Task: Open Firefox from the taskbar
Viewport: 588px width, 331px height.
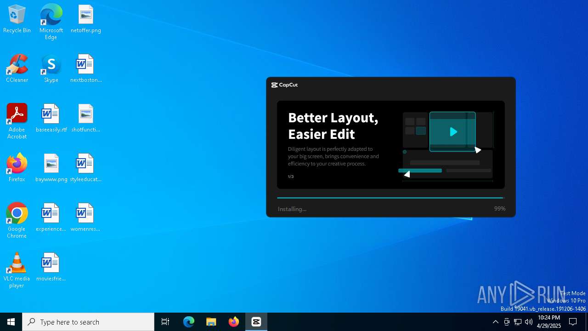Action: (x=234, y=322)
